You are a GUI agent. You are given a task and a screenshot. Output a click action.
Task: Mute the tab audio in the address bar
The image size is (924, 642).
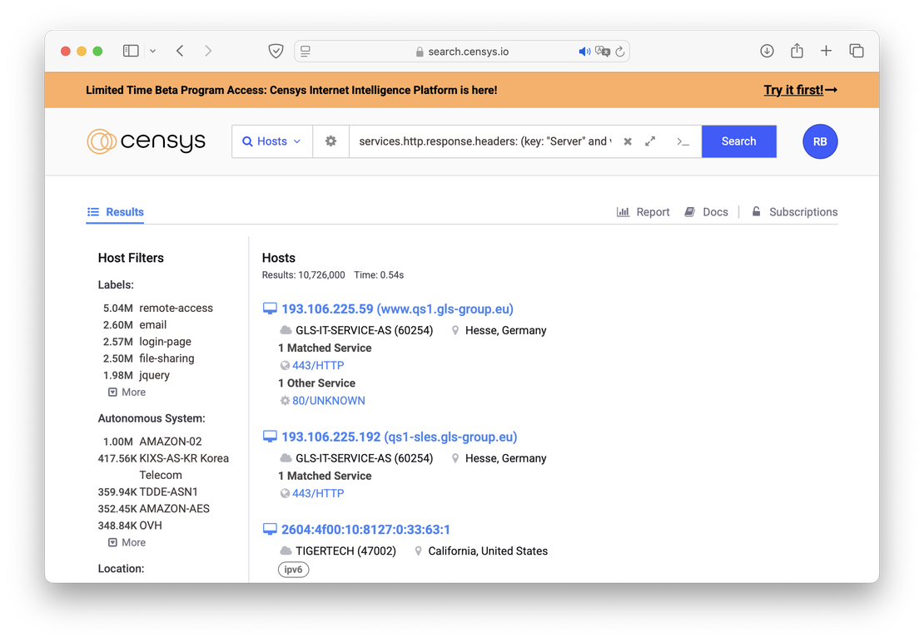[584, 51]
